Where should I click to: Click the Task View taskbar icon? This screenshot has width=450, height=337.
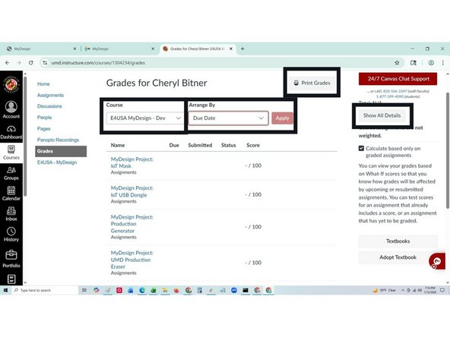click(84, 290)
